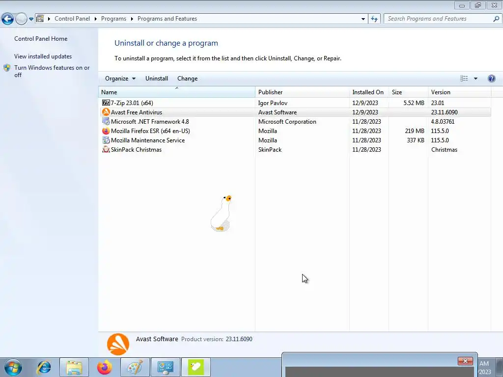The height and width of the screenshot is (377, 503).
Task: Click the goose app taskbar icon
Action: click(x=196, y=367)
